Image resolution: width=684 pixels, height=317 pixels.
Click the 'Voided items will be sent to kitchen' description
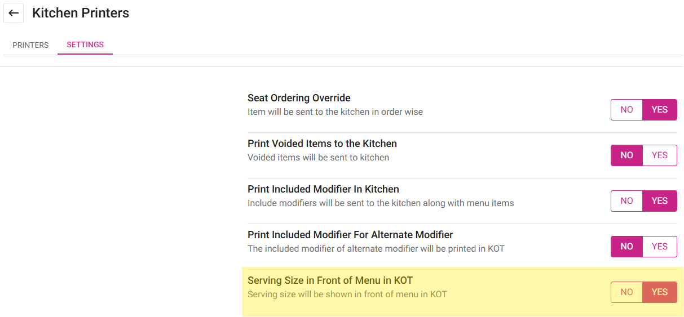click(318, 158)
